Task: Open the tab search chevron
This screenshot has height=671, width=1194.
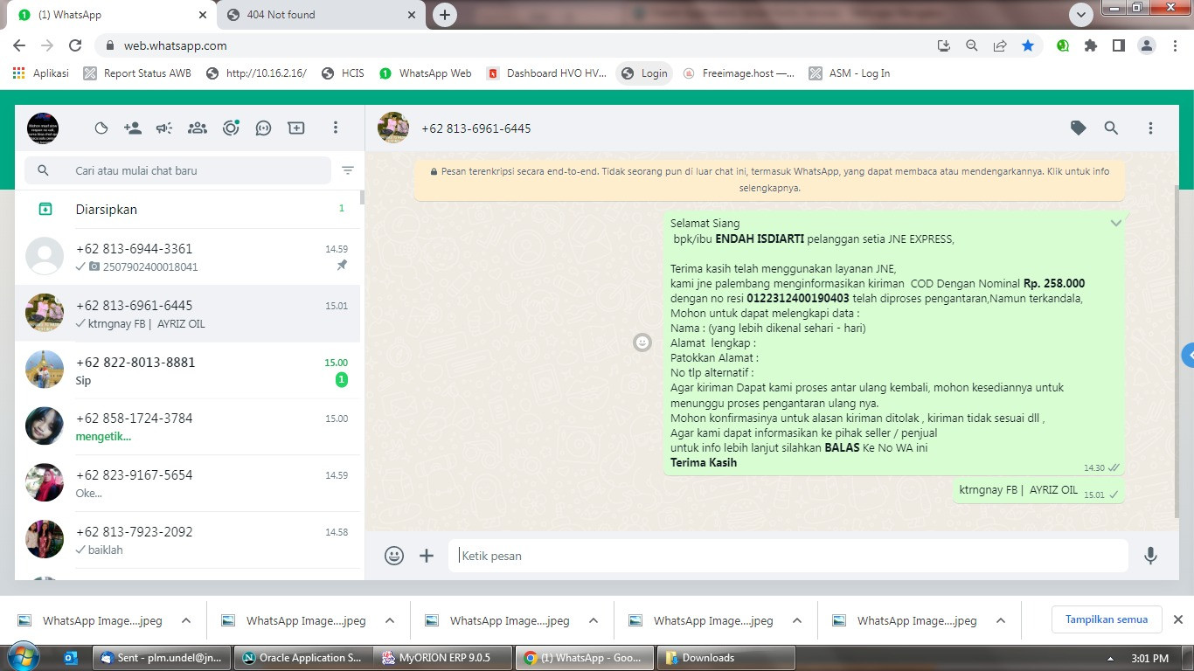Action: coord(1081,15)
